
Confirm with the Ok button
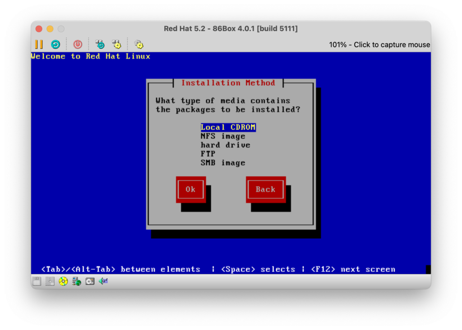tap(191, 189)
